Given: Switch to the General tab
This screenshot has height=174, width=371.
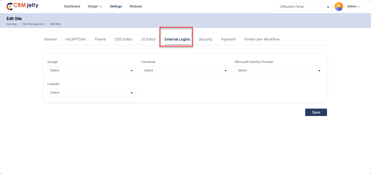Looking at the screenshot, I should pos(50,39).
